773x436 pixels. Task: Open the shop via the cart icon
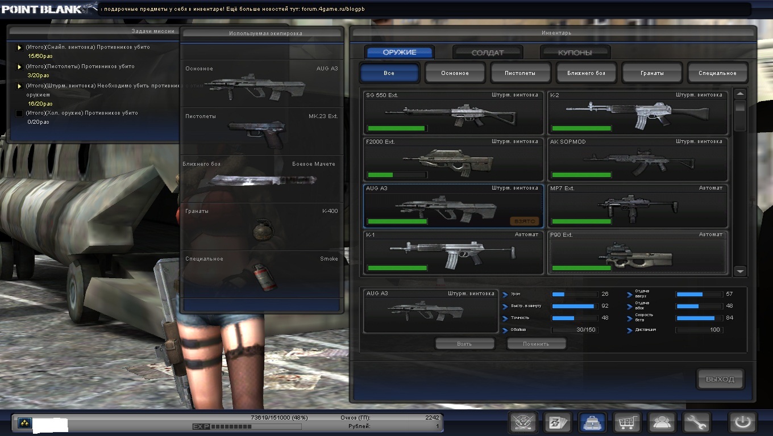click(x=626, y=422)
